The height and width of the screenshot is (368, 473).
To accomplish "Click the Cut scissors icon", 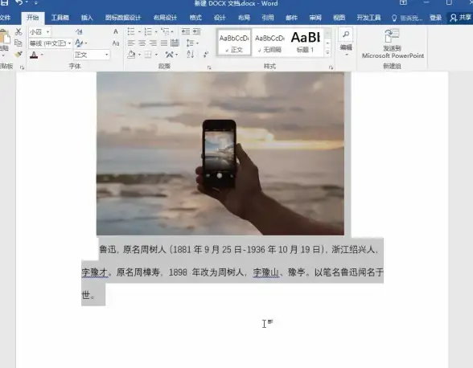I will 19,31.
